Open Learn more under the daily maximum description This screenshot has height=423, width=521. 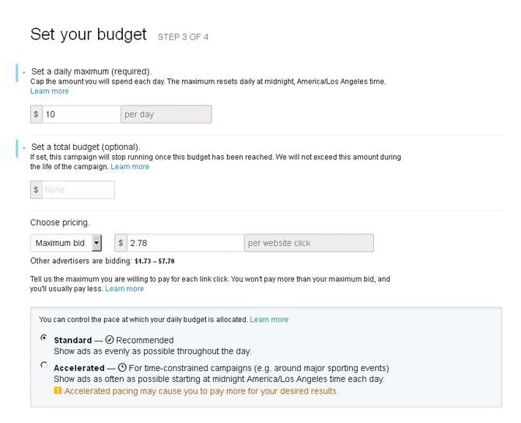49,92
